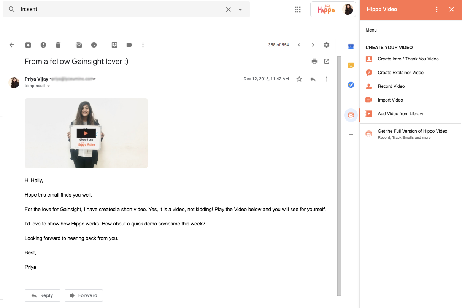
Task: Archive this email with the archive icon
Action: click(x=28, y=45)
